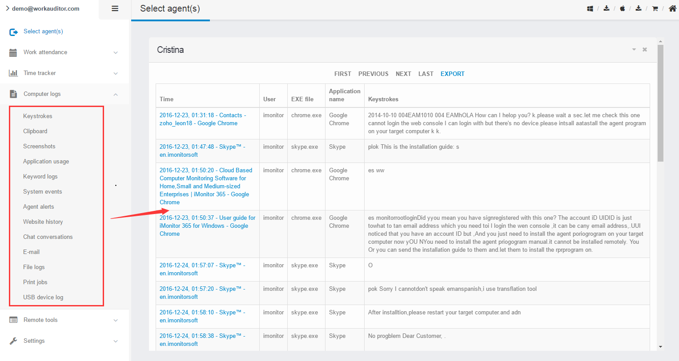Click the download icon after Windows logo
The image size is (679, 361).
point(607,8)
